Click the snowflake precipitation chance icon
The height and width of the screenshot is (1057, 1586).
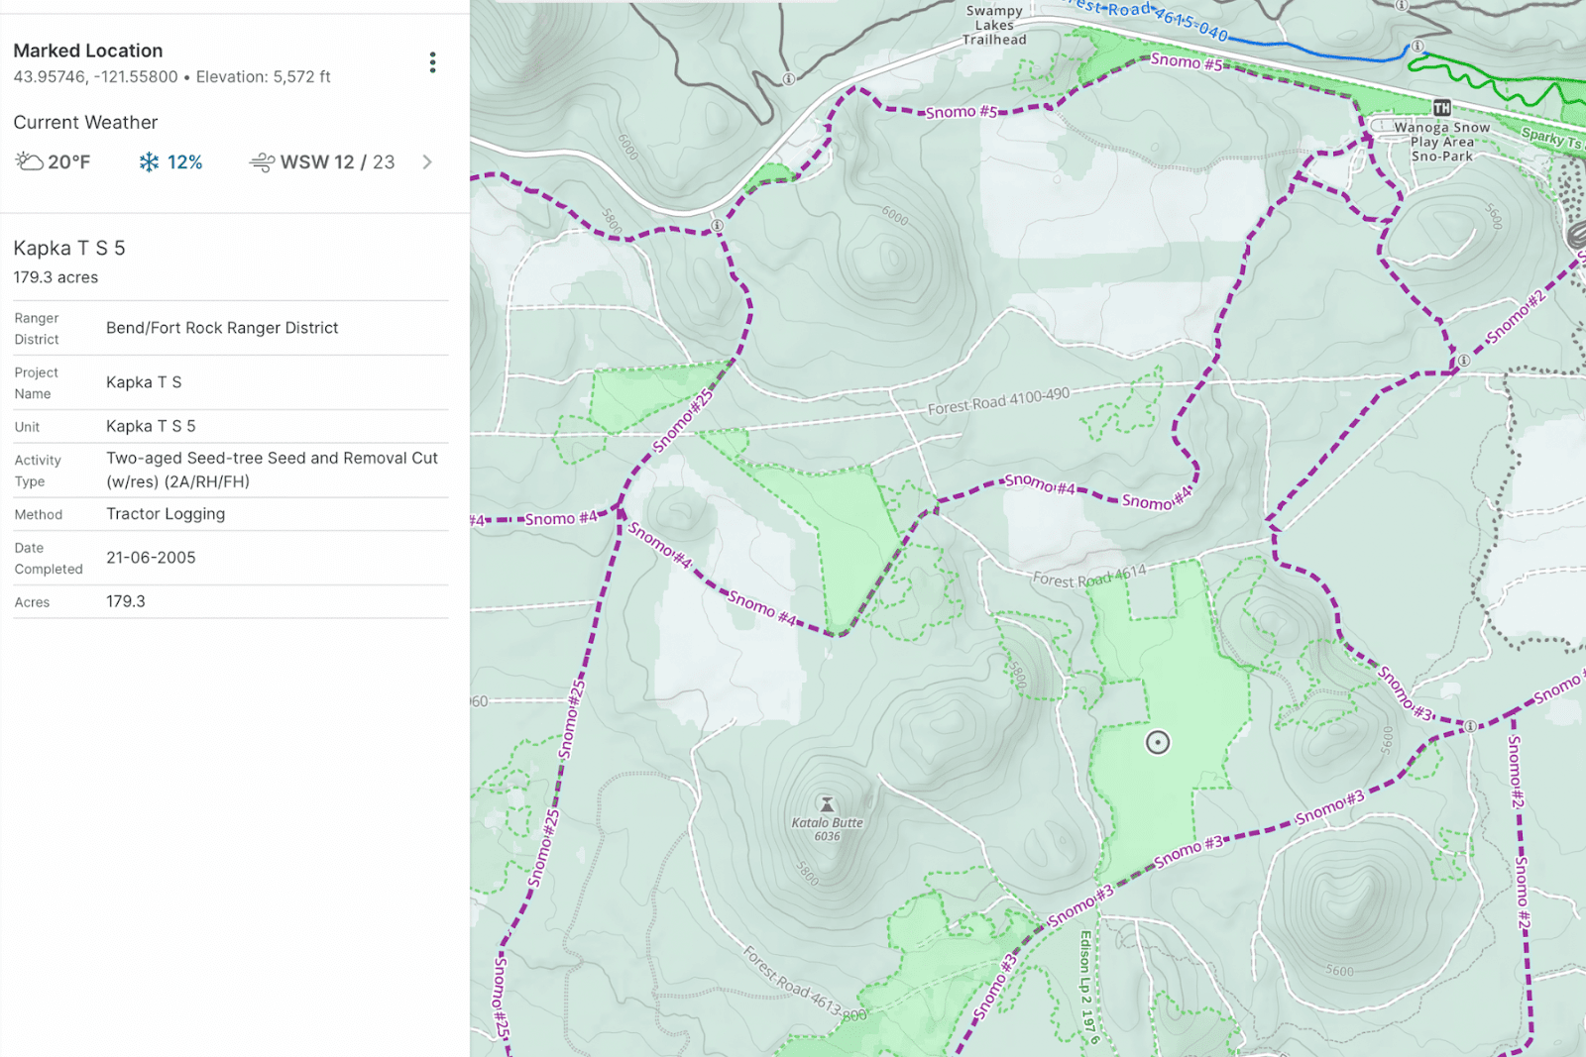(x=149, y=161)
